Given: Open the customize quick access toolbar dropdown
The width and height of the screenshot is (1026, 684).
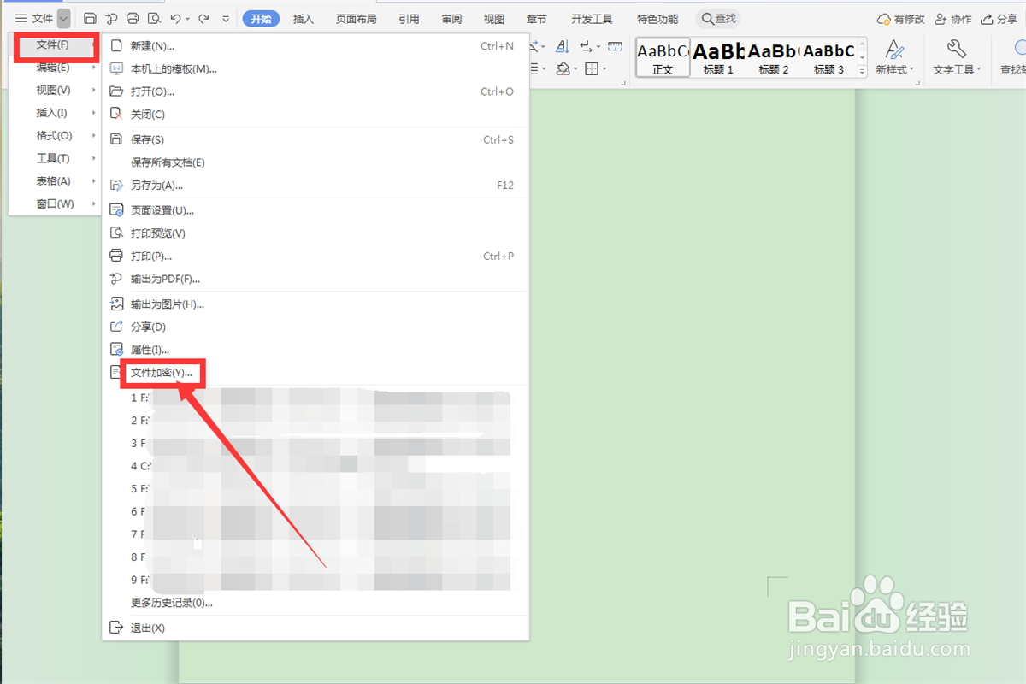Looking at the screenshot, I should pyautogui.click(x=226, y=19).
